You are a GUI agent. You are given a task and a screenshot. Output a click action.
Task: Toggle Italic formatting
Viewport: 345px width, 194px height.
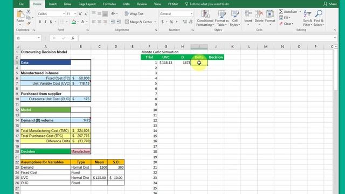coord(45,22)
